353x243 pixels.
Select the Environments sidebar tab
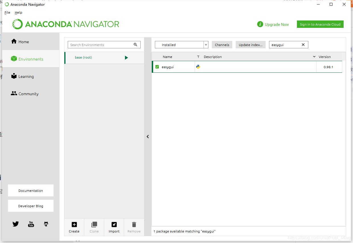[x=31, y=59]
